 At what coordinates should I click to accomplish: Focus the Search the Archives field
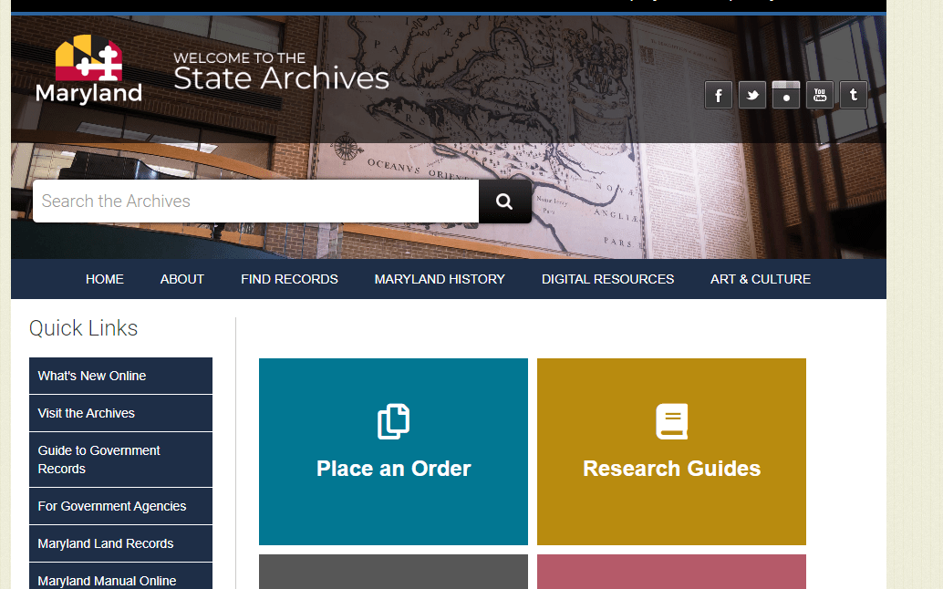coord(255,201)
